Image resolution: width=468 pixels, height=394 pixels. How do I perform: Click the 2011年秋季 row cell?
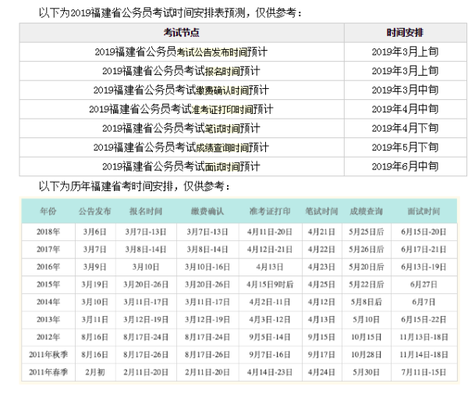[x=48, y=355]
